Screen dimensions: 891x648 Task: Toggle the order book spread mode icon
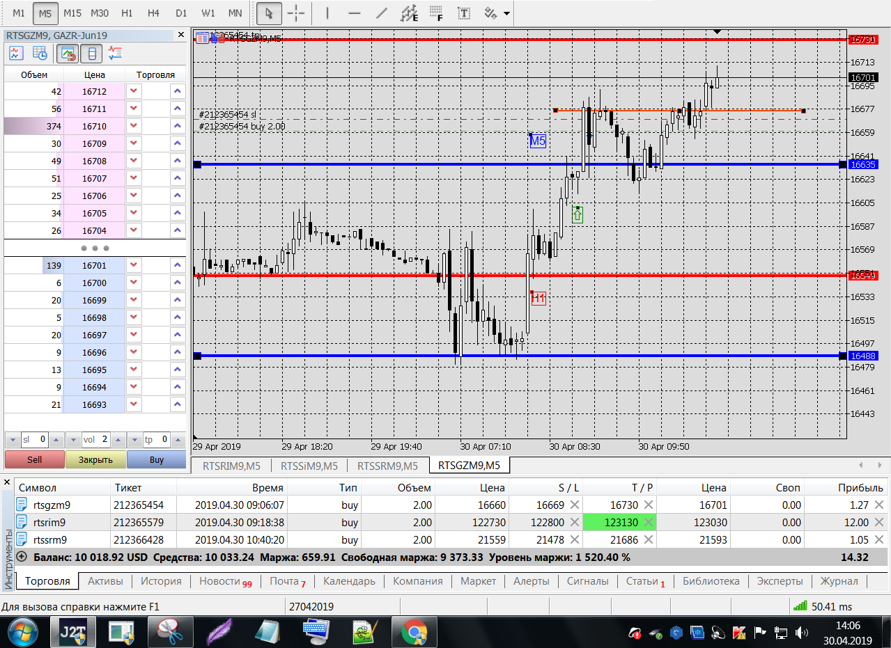pyautogui.click(x=92, y=53)
